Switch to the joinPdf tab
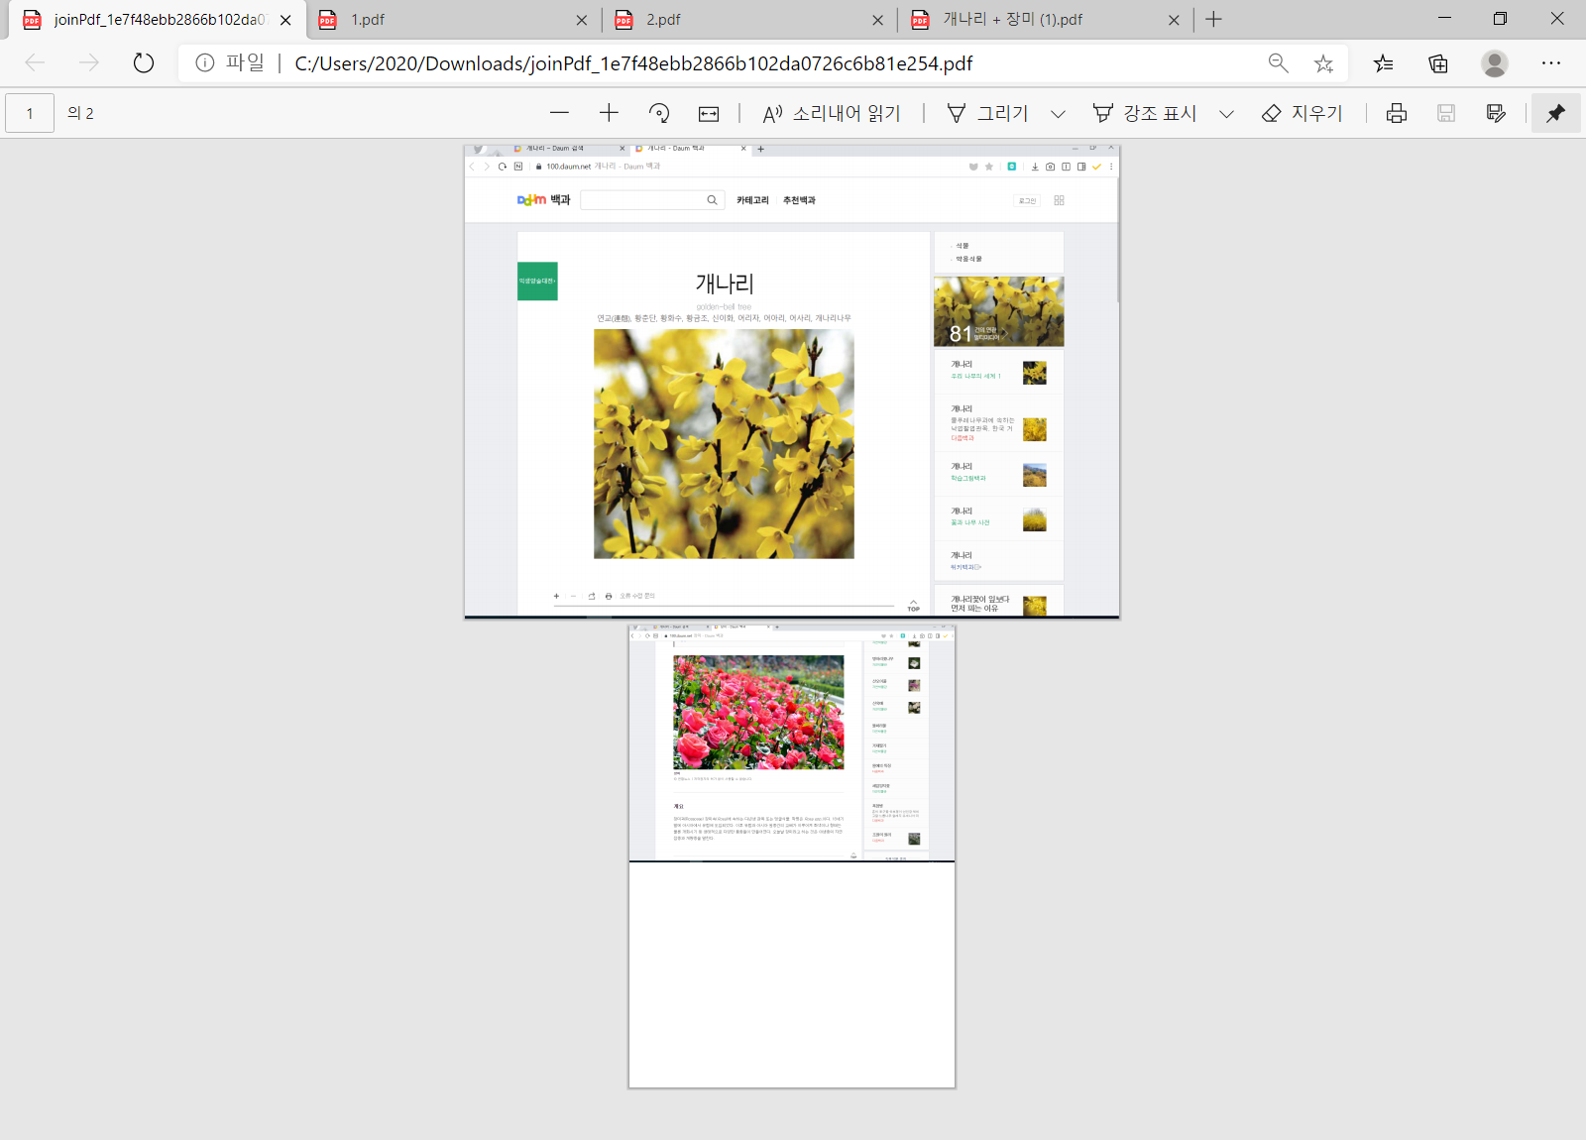Screen dimensions: 1586x1140 tap(159, 20)
